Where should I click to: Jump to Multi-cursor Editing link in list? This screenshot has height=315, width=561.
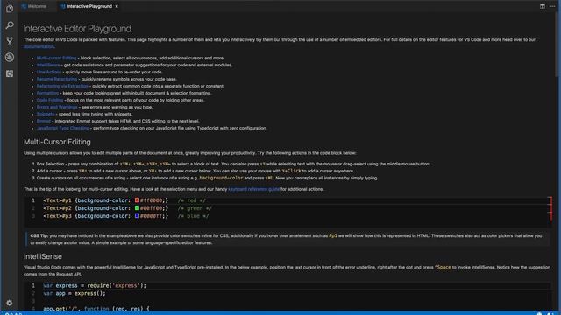point(56,58)
